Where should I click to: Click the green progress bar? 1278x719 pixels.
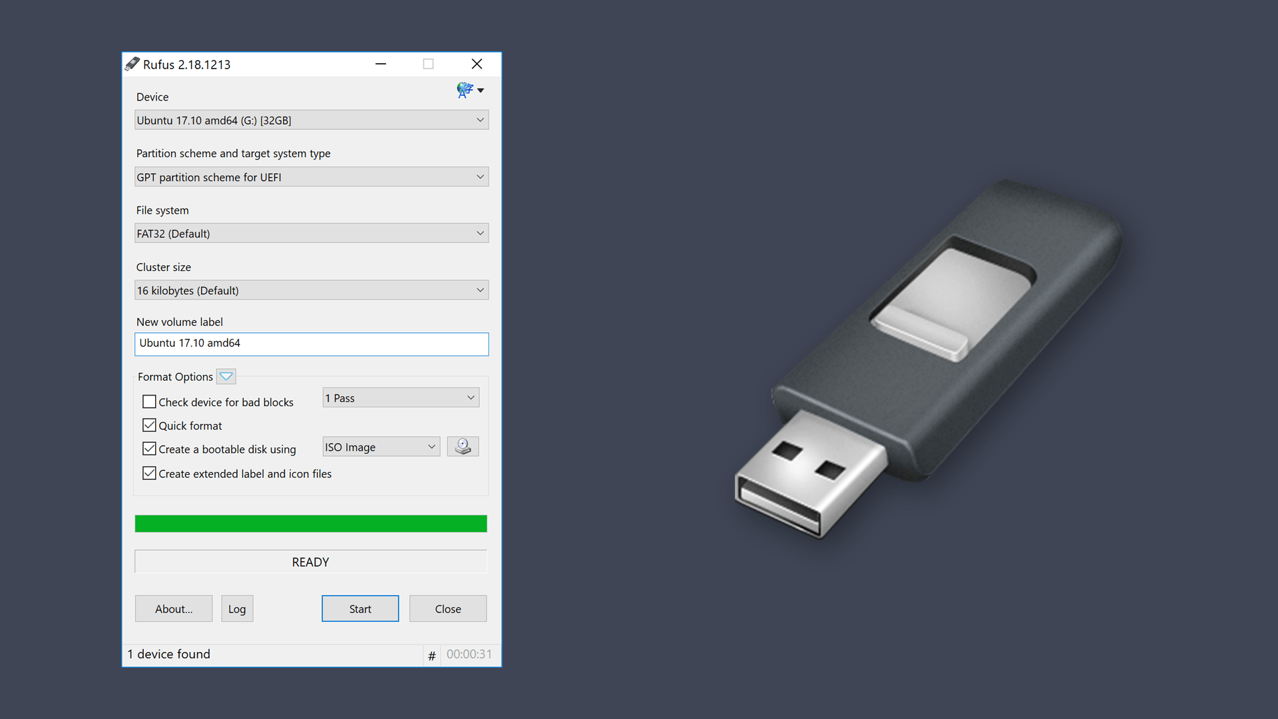tap(311, 523)
